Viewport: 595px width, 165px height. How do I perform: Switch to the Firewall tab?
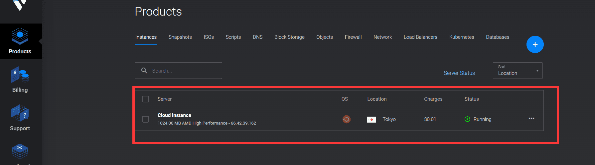click(353, 37)
